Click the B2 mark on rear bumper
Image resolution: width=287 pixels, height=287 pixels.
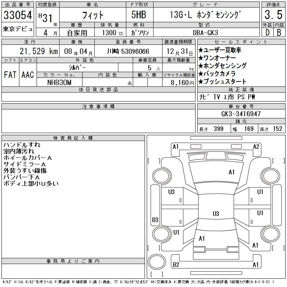tap(176, 264)
